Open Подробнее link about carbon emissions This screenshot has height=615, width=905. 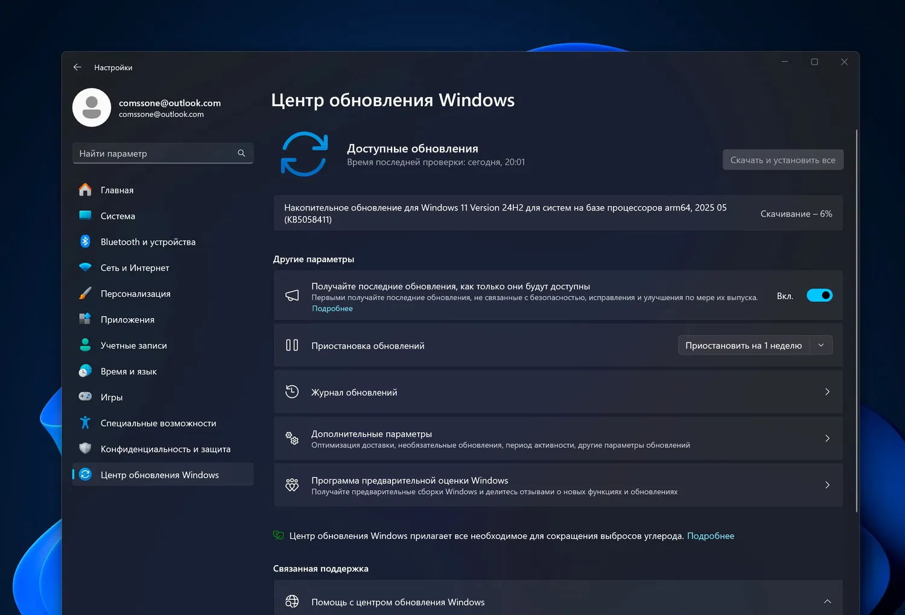(711, 536)
